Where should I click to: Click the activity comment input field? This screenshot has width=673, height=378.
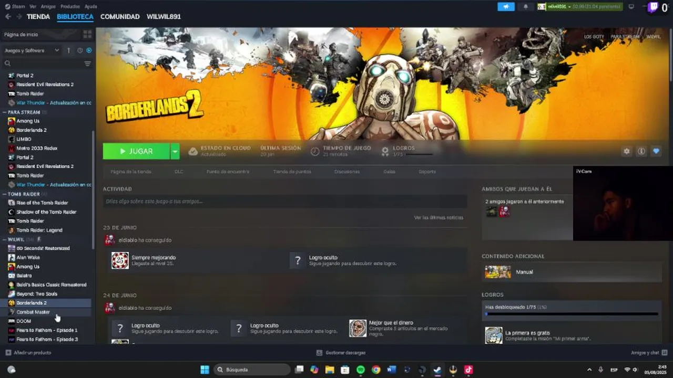coord(285,202)
